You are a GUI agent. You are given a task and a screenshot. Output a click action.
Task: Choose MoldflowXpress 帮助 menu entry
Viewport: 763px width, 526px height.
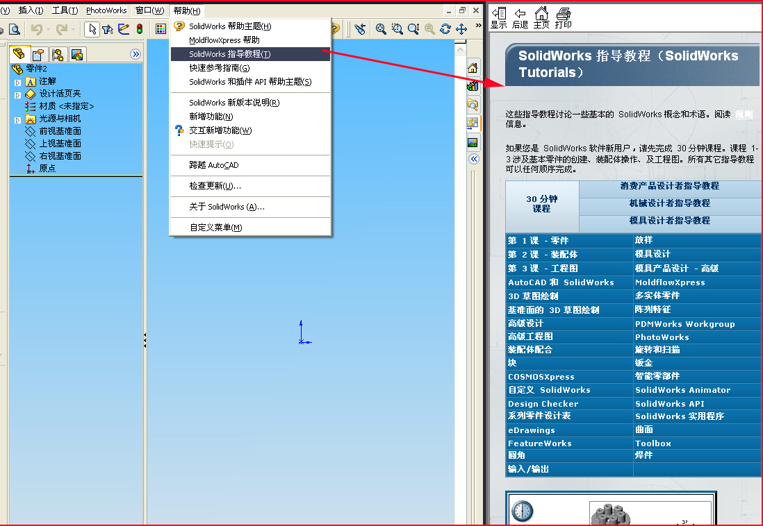pyautogui.click(x=251, y=40)
